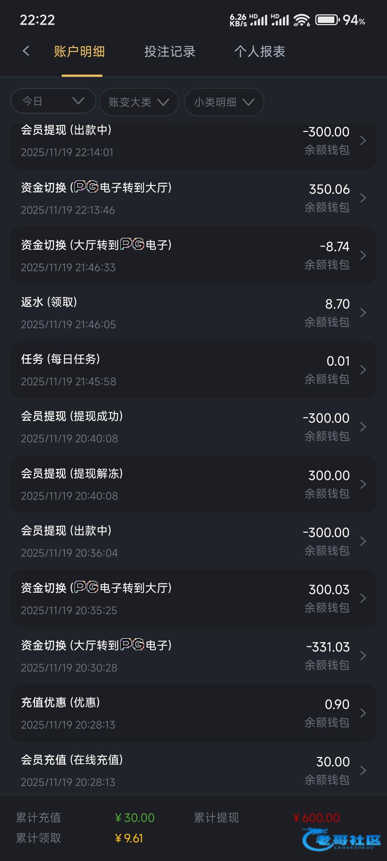The width and height of the screenshot is (387, 861).
Task: Open the 今日 date filter dropdown
Action: (53, 102)
